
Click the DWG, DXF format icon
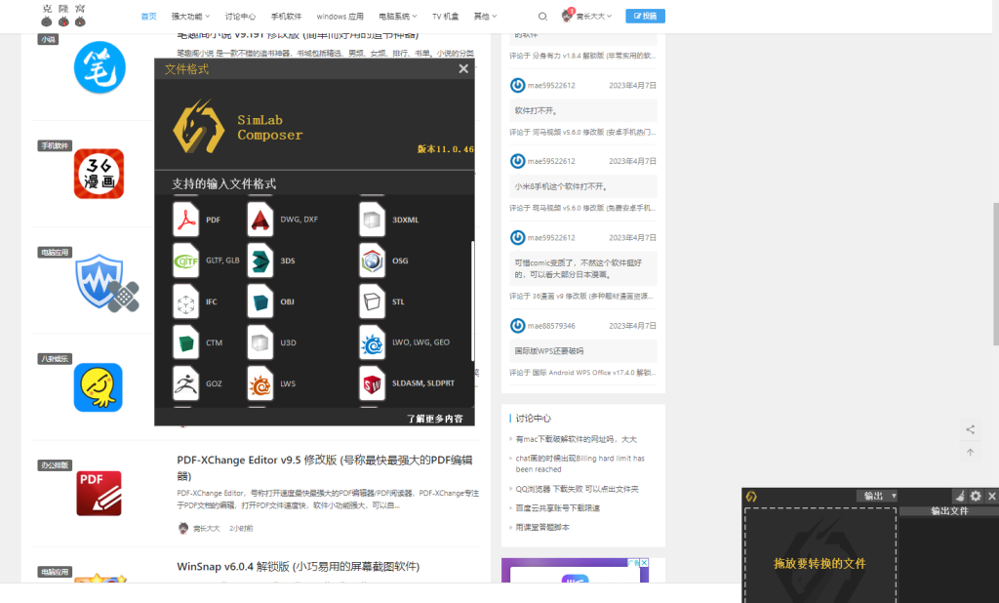[260, 220]
